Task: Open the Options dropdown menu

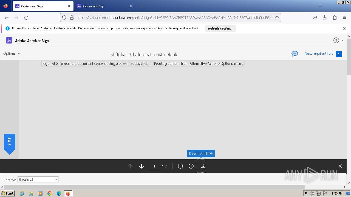Action: 12,54
